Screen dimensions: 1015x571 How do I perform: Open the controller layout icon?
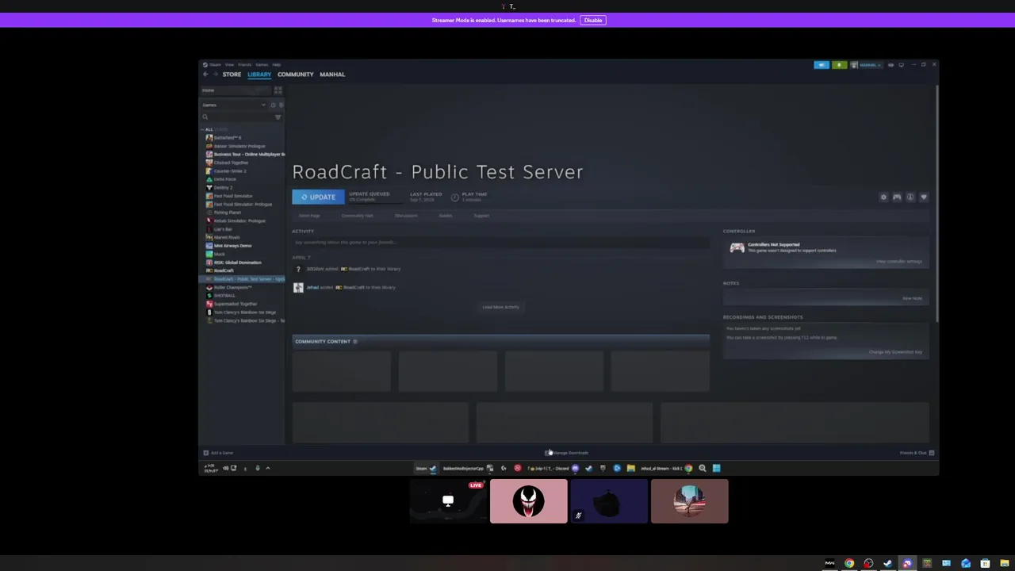click(897, 197)
